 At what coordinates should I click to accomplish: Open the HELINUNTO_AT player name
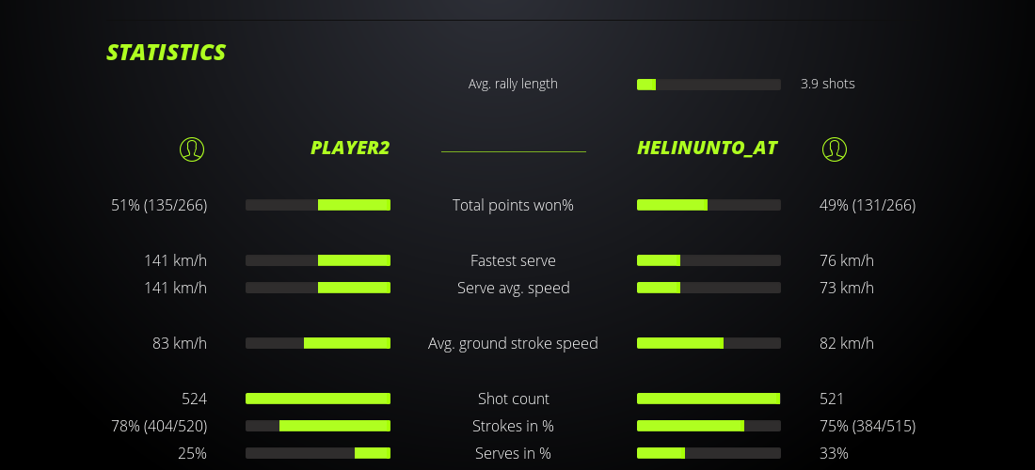coord(707,149)
